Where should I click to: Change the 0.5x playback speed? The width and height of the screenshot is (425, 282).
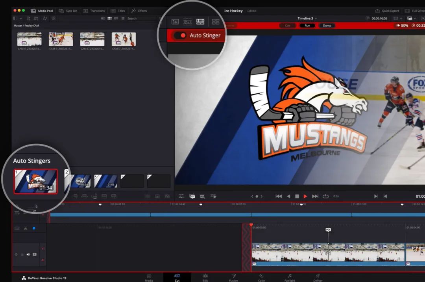(x=336, y=196)
